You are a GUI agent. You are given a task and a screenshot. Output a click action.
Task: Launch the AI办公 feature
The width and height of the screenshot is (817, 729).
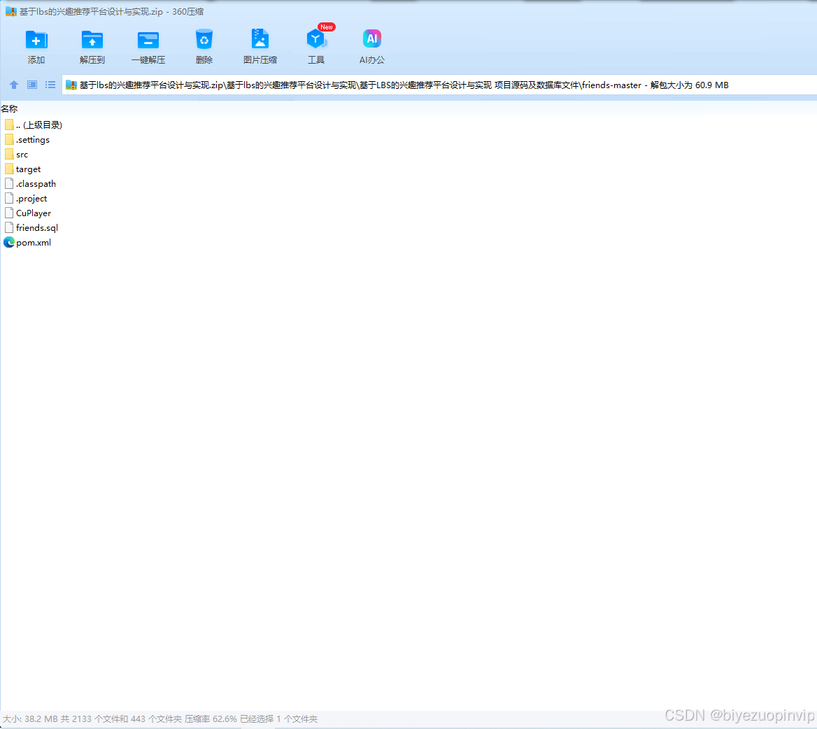[x=372, y=38]
